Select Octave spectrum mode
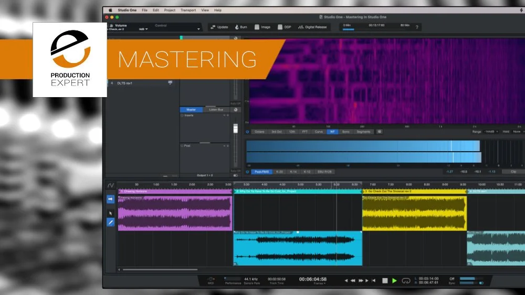This screenshot has height=295, width=525. point(259,132)
